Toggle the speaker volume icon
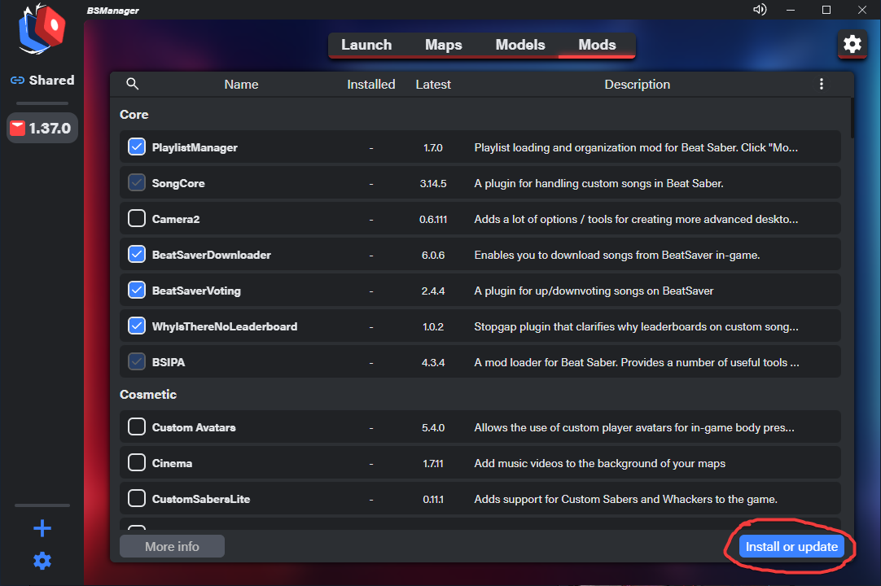This screenshot has height=586, width=881. (760, 10)
